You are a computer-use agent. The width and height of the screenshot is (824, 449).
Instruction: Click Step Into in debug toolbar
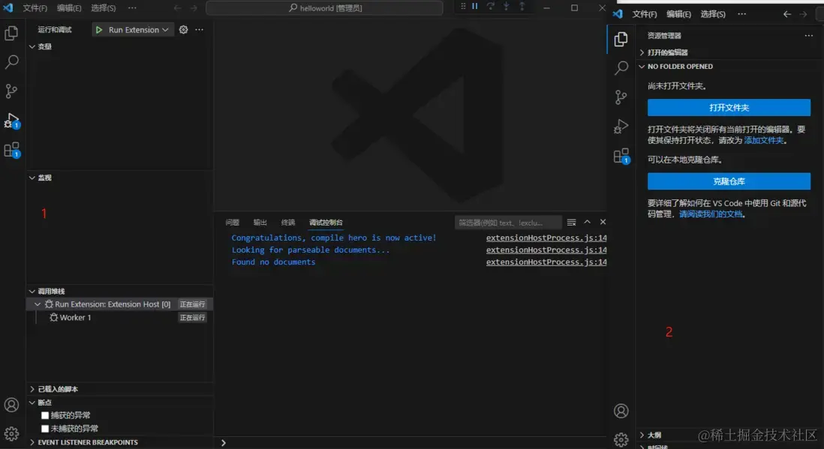tap(506, 6)
